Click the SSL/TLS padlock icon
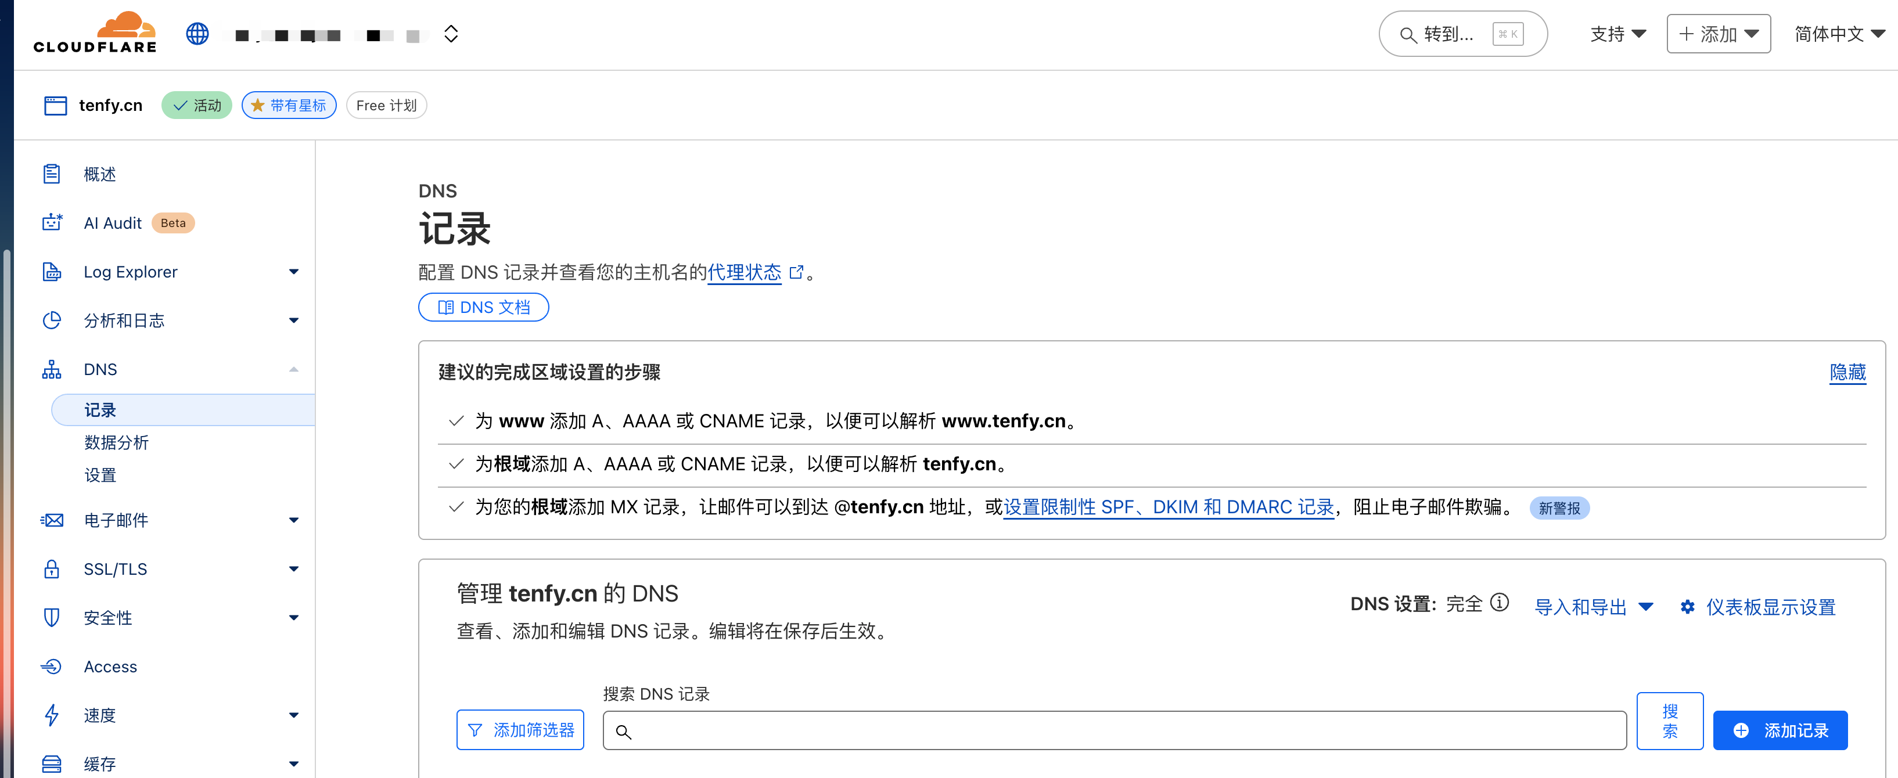 point(52,569)
